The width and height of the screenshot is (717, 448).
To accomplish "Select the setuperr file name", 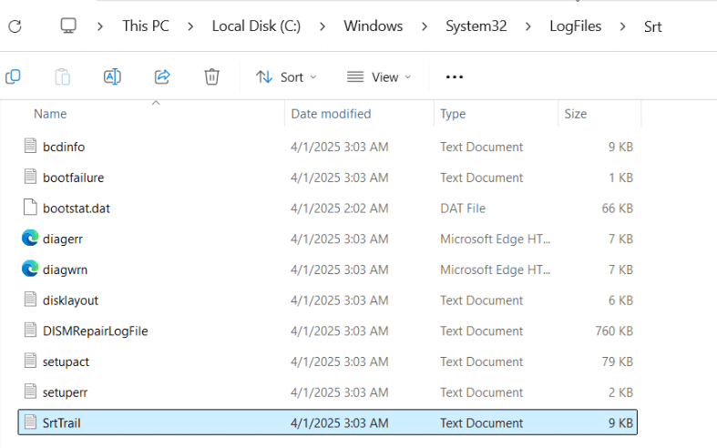I will pos(65,392).
